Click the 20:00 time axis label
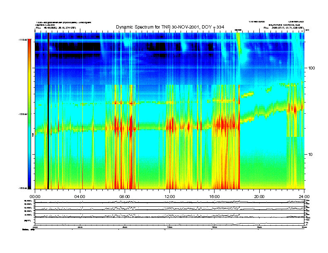 [x=259, y=197]
